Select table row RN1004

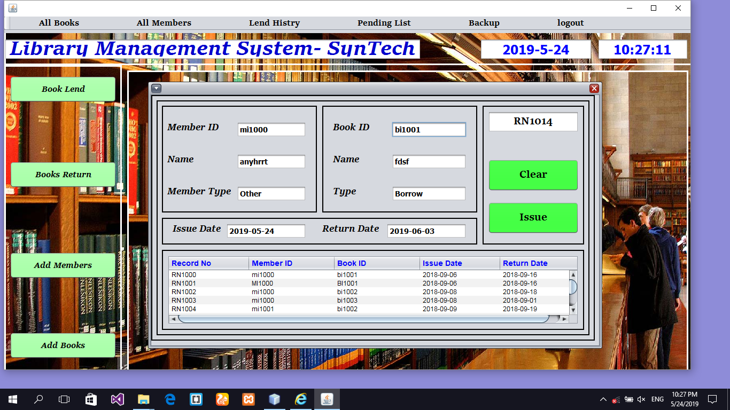pos(369,309)
